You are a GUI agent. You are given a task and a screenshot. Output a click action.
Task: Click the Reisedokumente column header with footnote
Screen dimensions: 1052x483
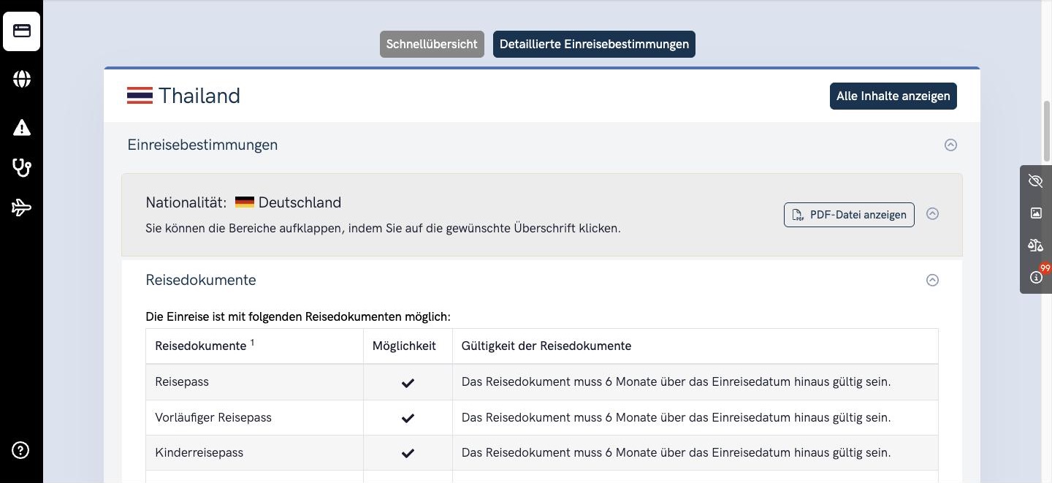tap(254, 346)
